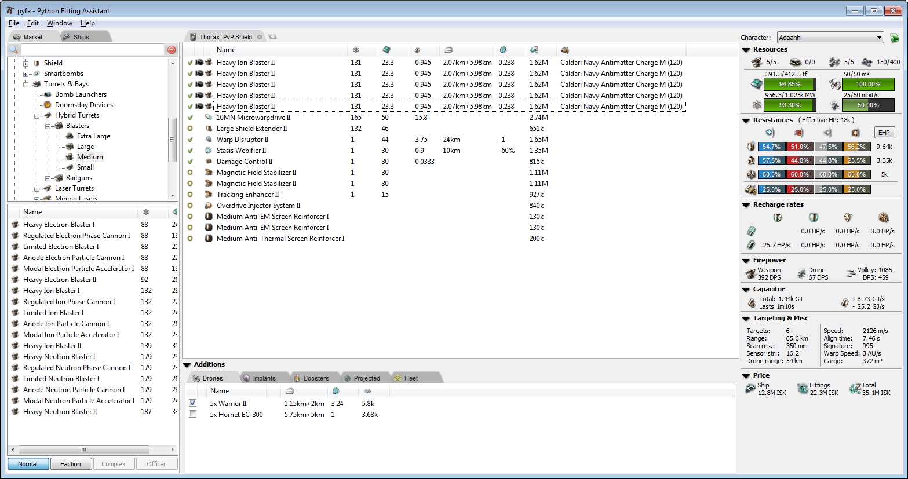Toggle the state icon for Damage Control II
Viewport: 908px width, 479px height.
pyautogui.click(x=189, y=162)
